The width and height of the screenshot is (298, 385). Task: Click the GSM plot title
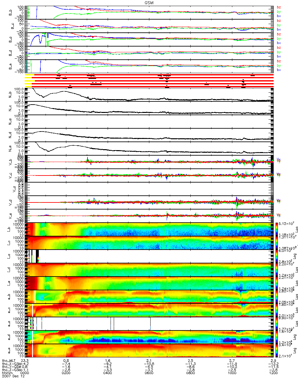click(x=149, y=2)
